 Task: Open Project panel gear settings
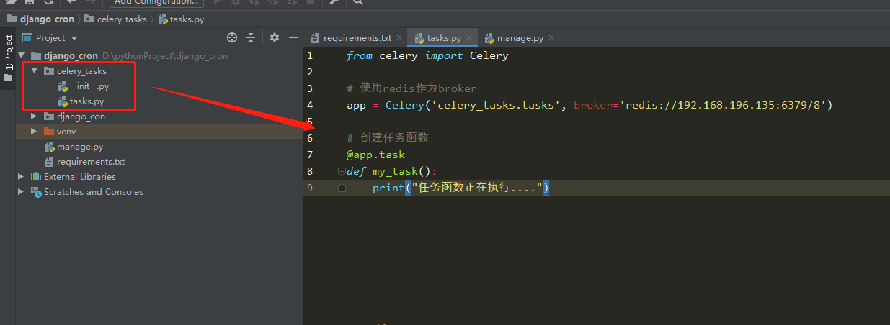coord(275,37)
